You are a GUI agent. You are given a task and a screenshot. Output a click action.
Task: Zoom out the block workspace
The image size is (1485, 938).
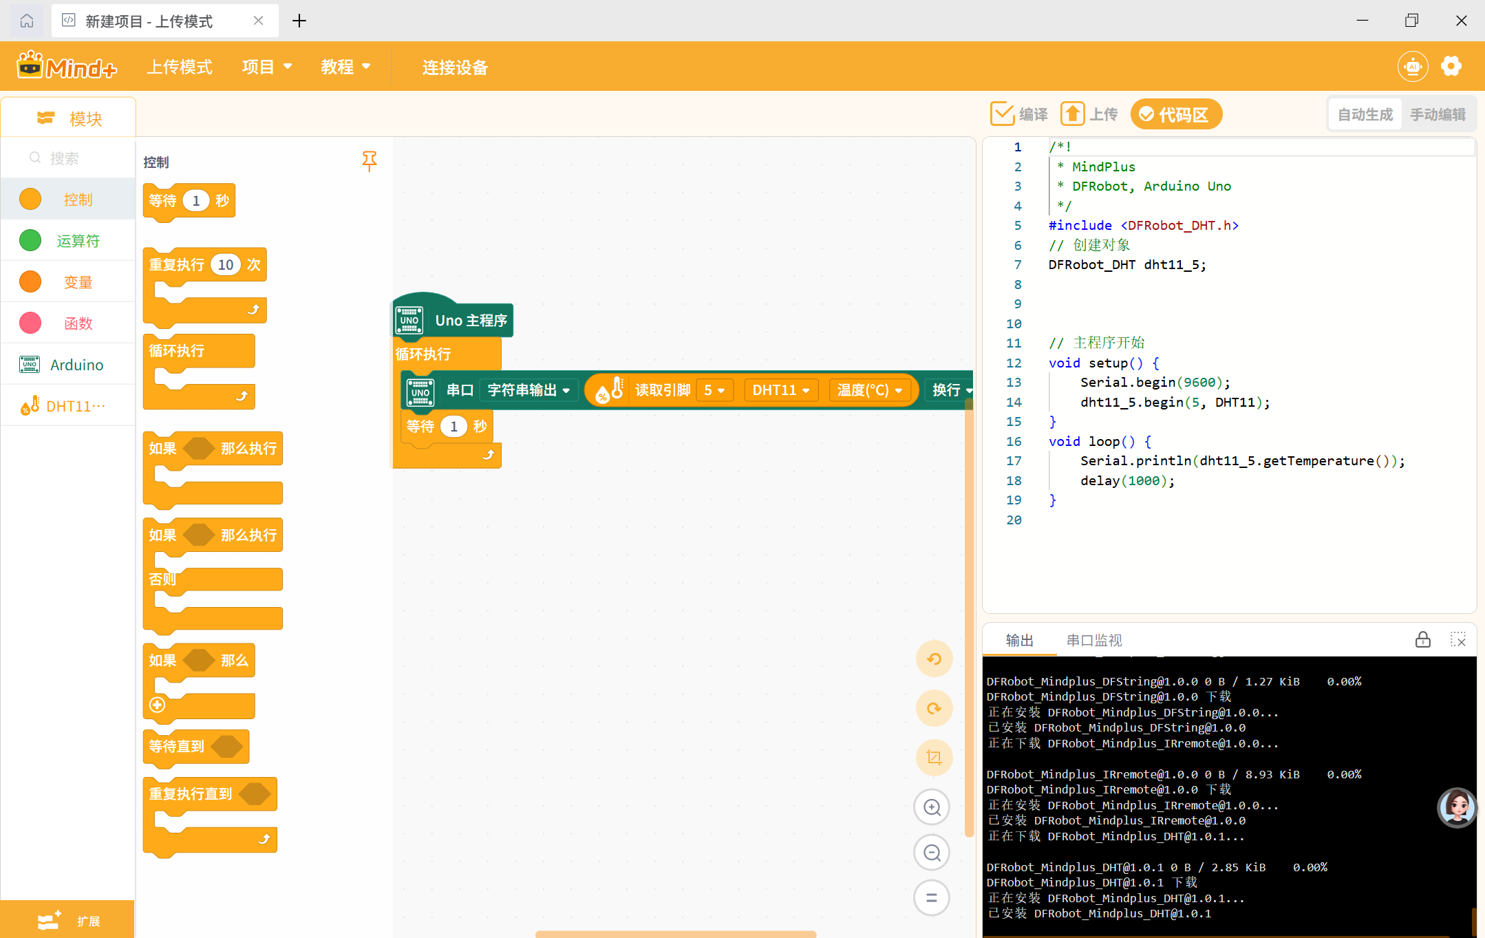click(x=932, y=853)
